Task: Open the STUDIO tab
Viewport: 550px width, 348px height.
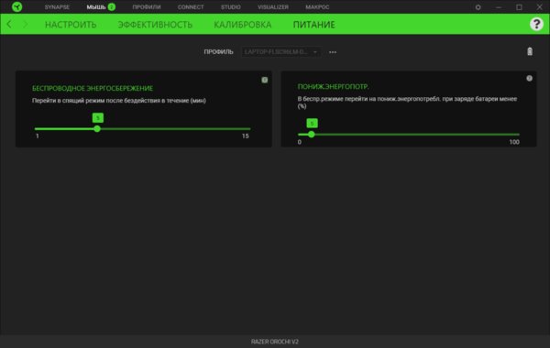Action: [230, 7]
